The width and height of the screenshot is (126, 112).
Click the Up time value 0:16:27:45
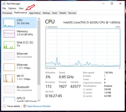pyautogui.click(x=54, y=96)
